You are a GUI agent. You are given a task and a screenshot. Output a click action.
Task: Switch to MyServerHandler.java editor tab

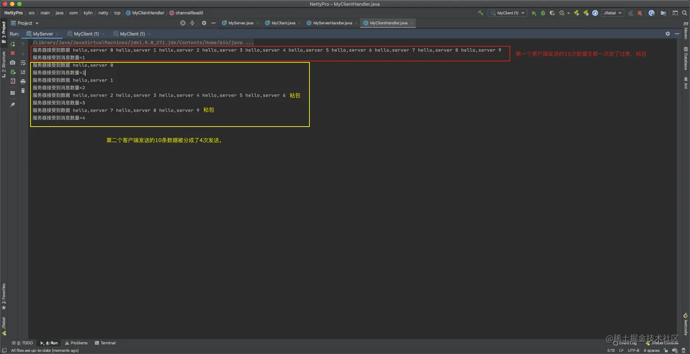pos(332,23)
